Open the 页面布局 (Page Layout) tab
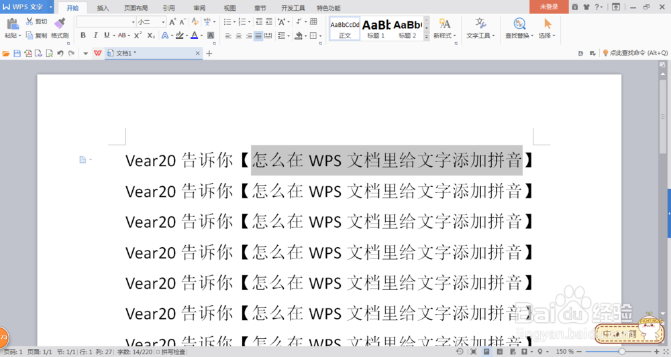The height and width of the screenshot is (357, 671). coord(136,7)
